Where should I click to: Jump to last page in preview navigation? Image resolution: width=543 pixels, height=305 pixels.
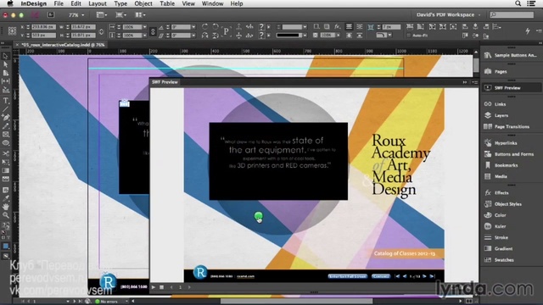[432, 276]
